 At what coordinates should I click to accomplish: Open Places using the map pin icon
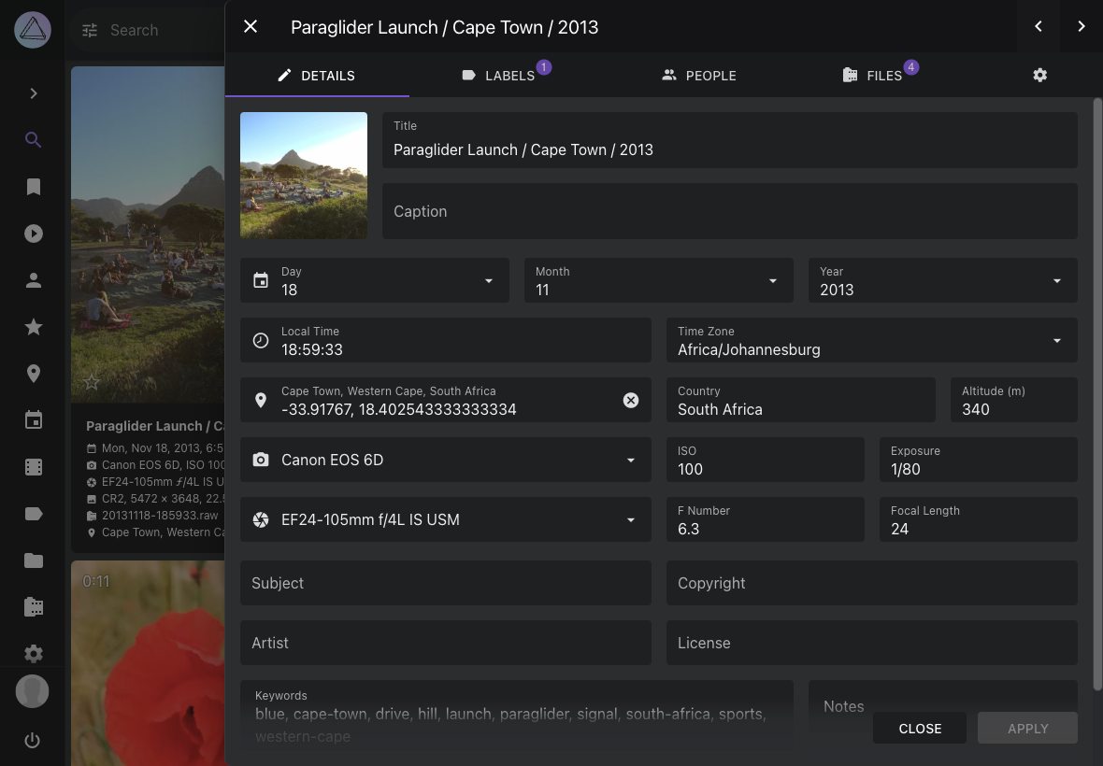click(x=34, y=373)
